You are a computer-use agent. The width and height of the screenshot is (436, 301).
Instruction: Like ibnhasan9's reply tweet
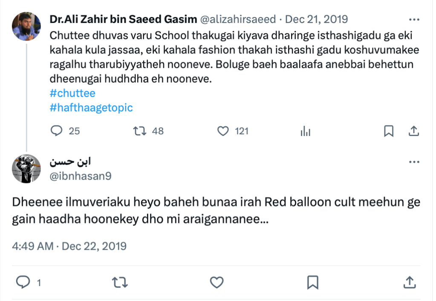click(217, 281)
